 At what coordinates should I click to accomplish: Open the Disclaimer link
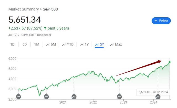click(x=44, y=35)
